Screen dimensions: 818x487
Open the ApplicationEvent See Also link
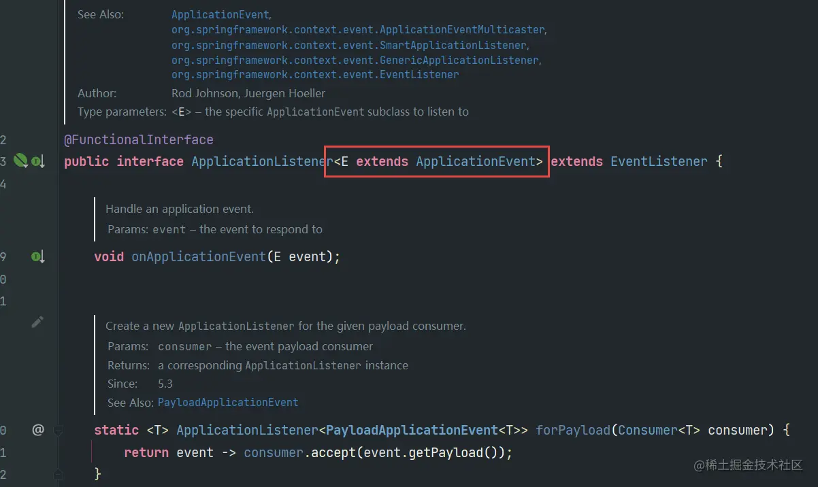[220, 14]
